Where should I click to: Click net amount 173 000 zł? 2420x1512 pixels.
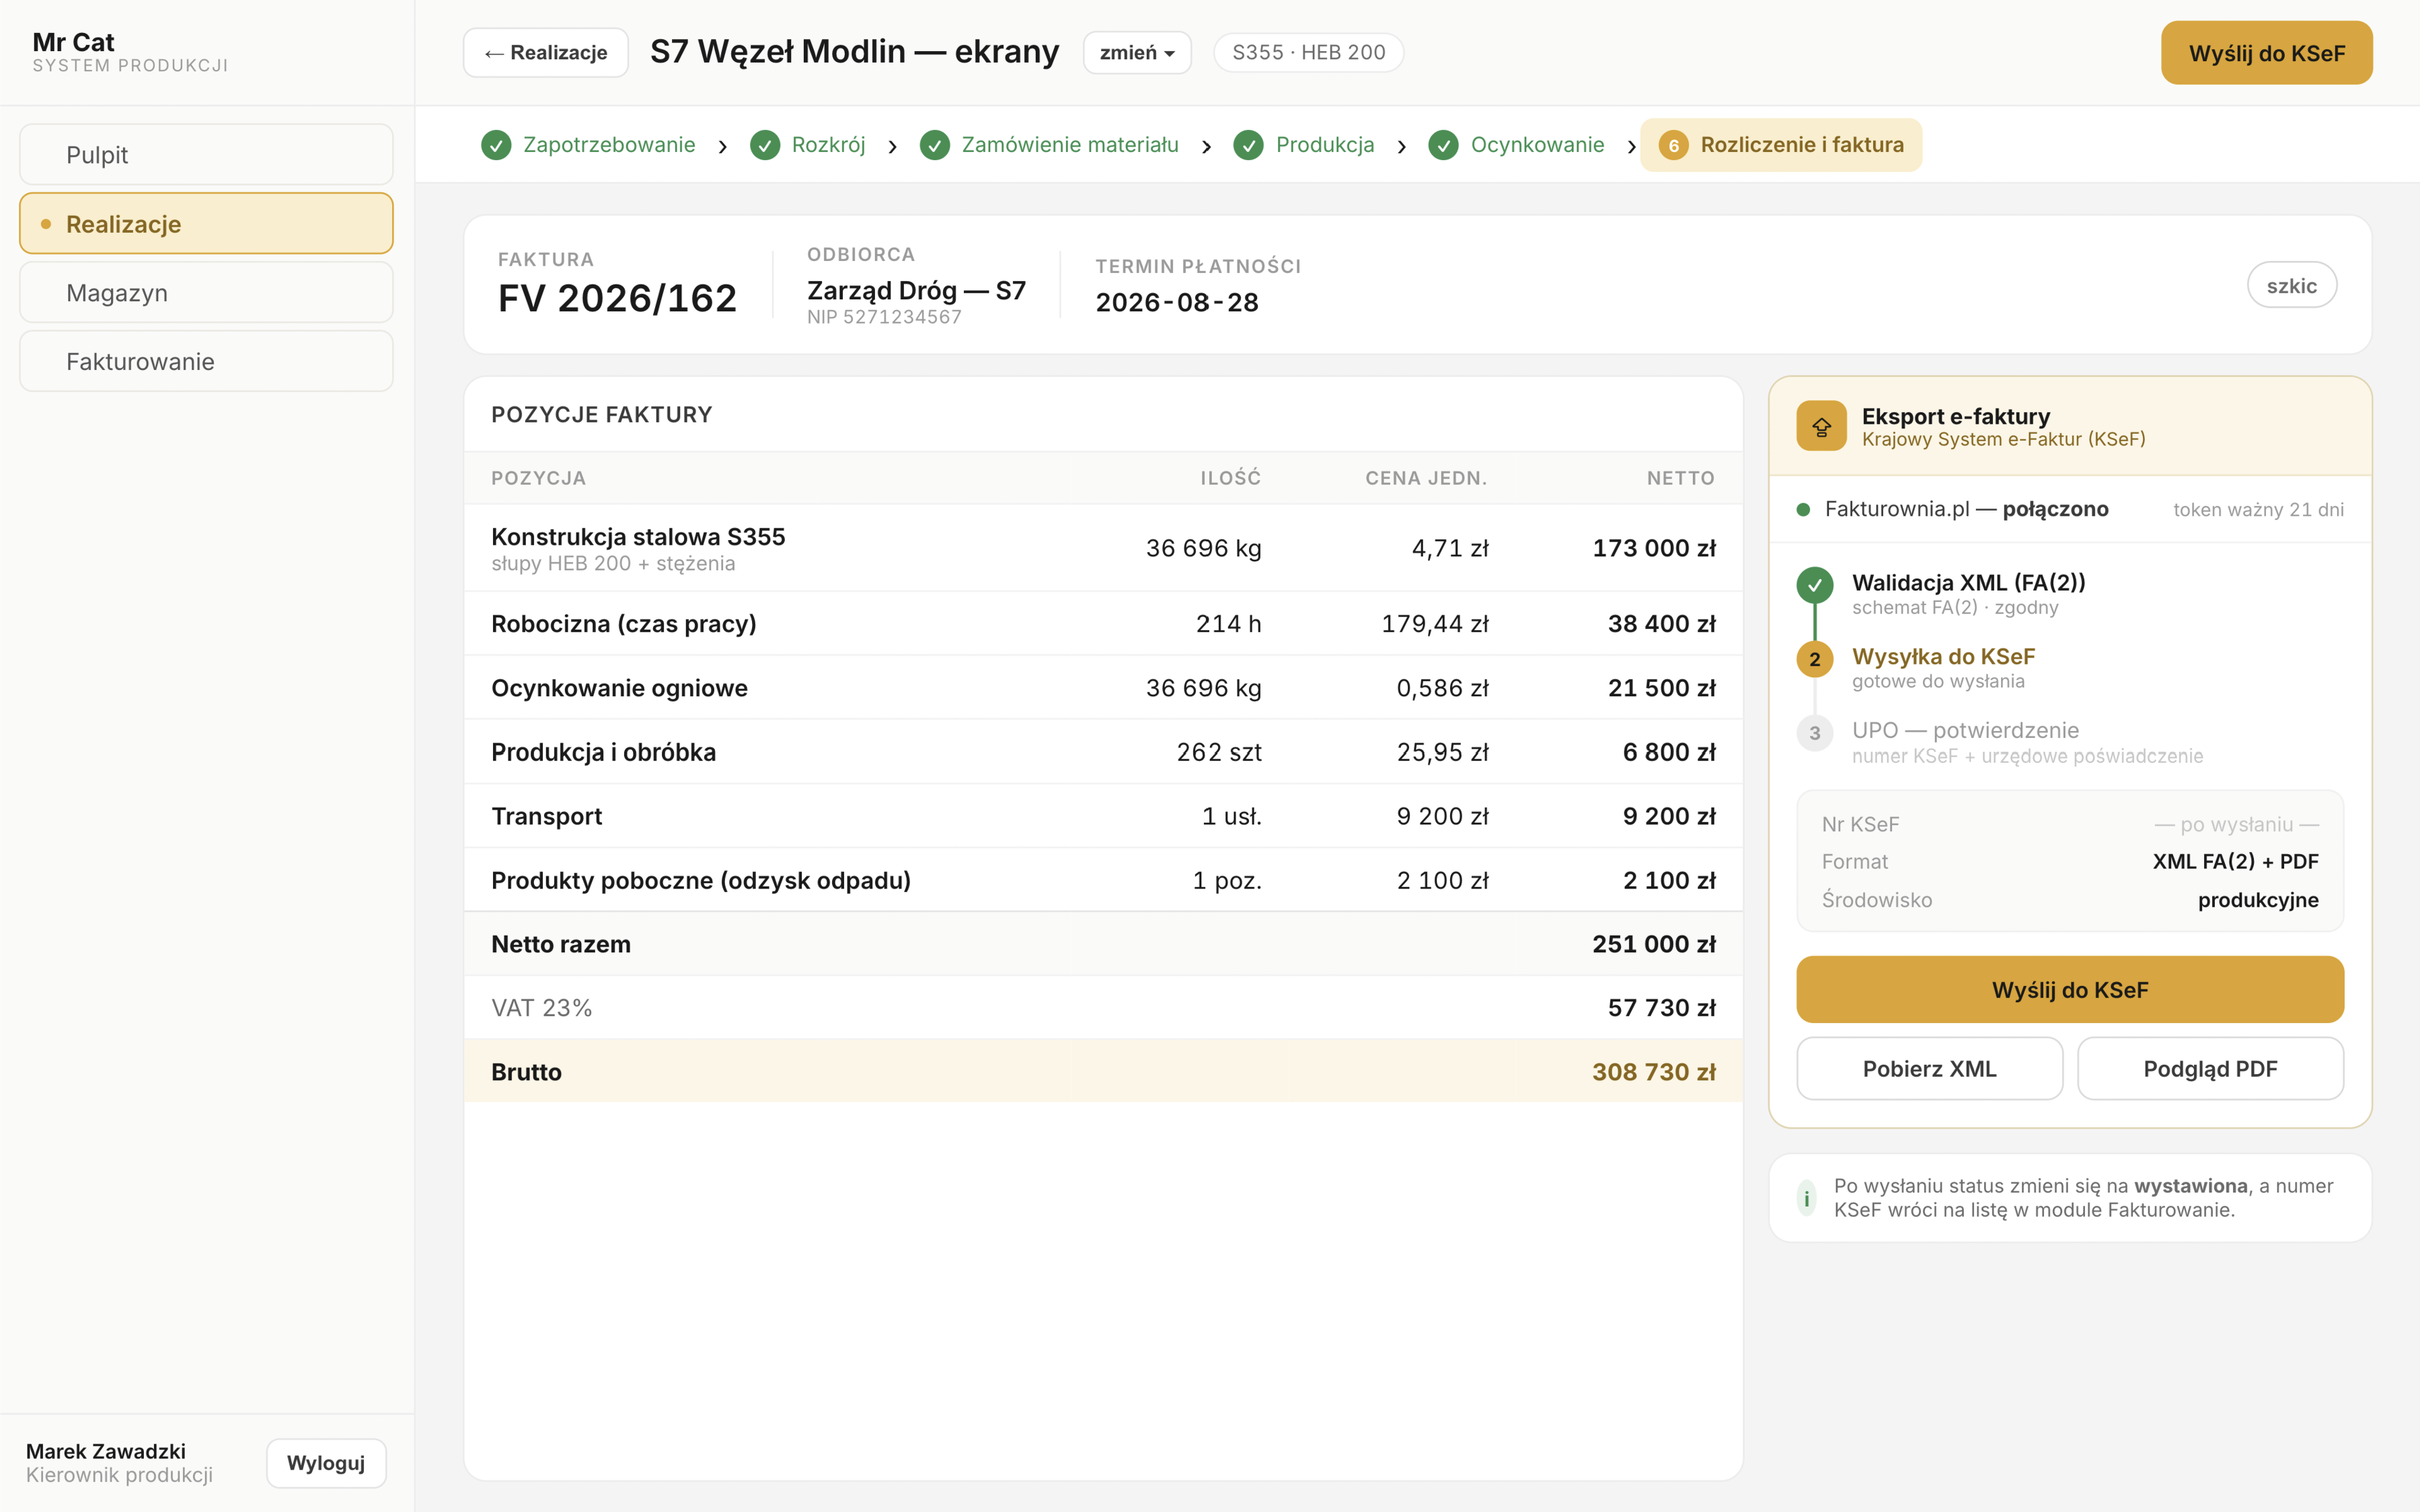pyautogui.click(x=1654, y=548)
